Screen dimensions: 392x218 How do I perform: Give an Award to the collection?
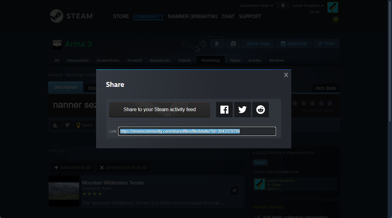(84, 125)
